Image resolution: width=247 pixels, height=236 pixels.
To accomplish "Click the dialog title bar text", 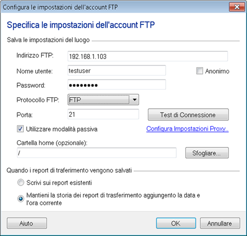I will pos(60,7).
